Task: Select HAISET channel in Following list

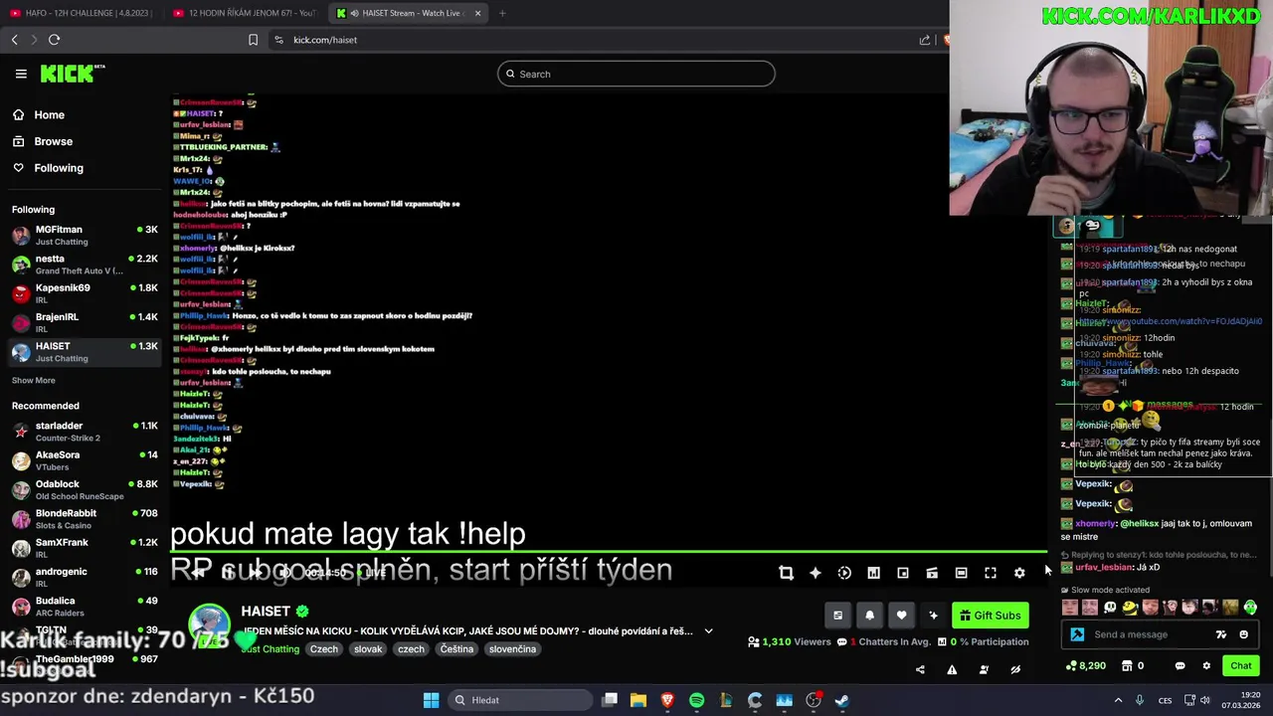Action: click(x=85, y=351)
